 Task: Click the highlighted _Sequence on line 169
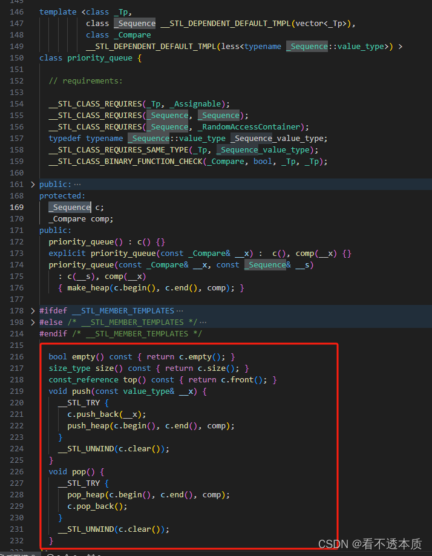[x=70, y=208]
